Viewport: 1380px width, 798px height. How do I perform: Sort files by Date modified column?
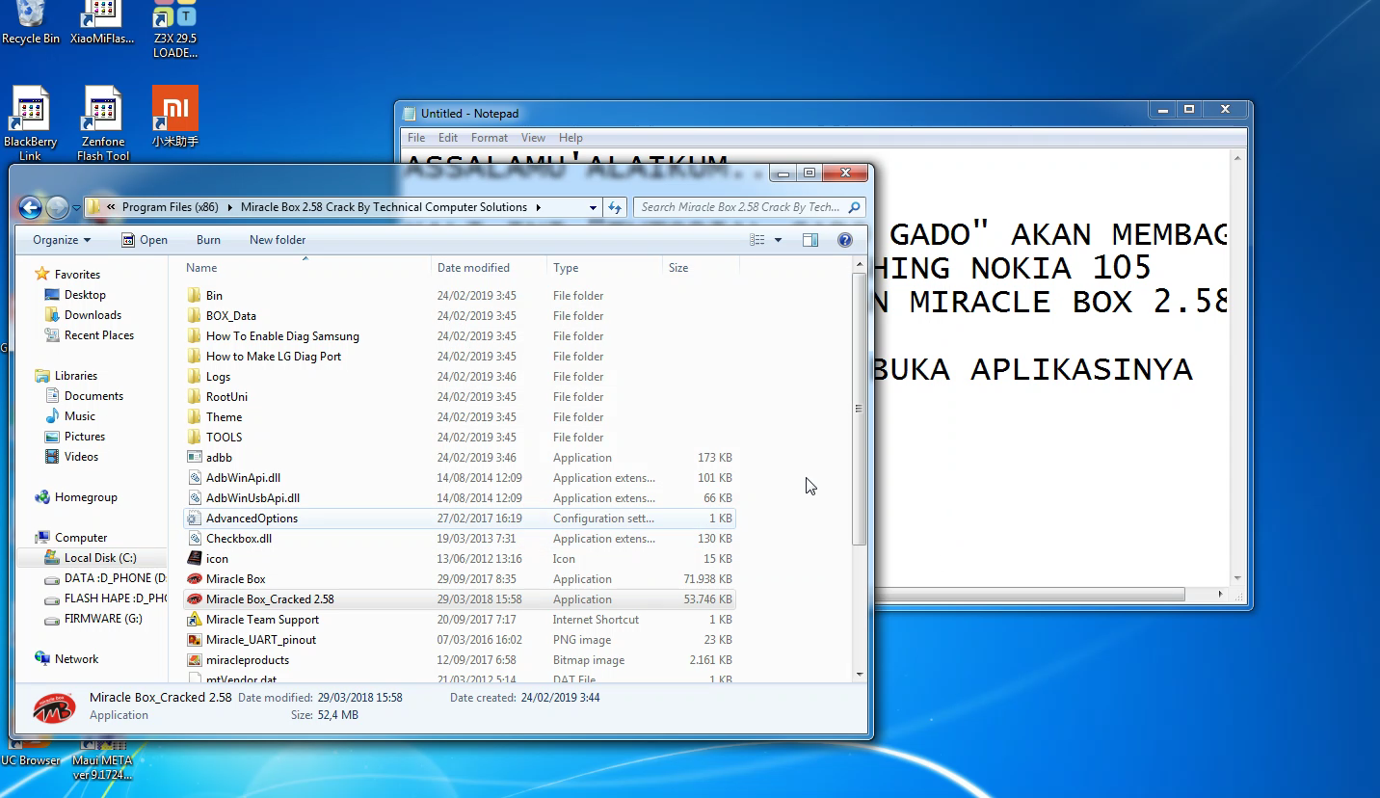click(489, 268)
